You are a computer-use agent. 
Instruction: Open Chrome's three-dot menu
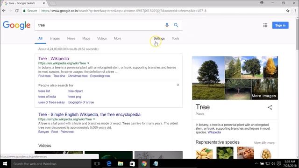coord(295,11)
